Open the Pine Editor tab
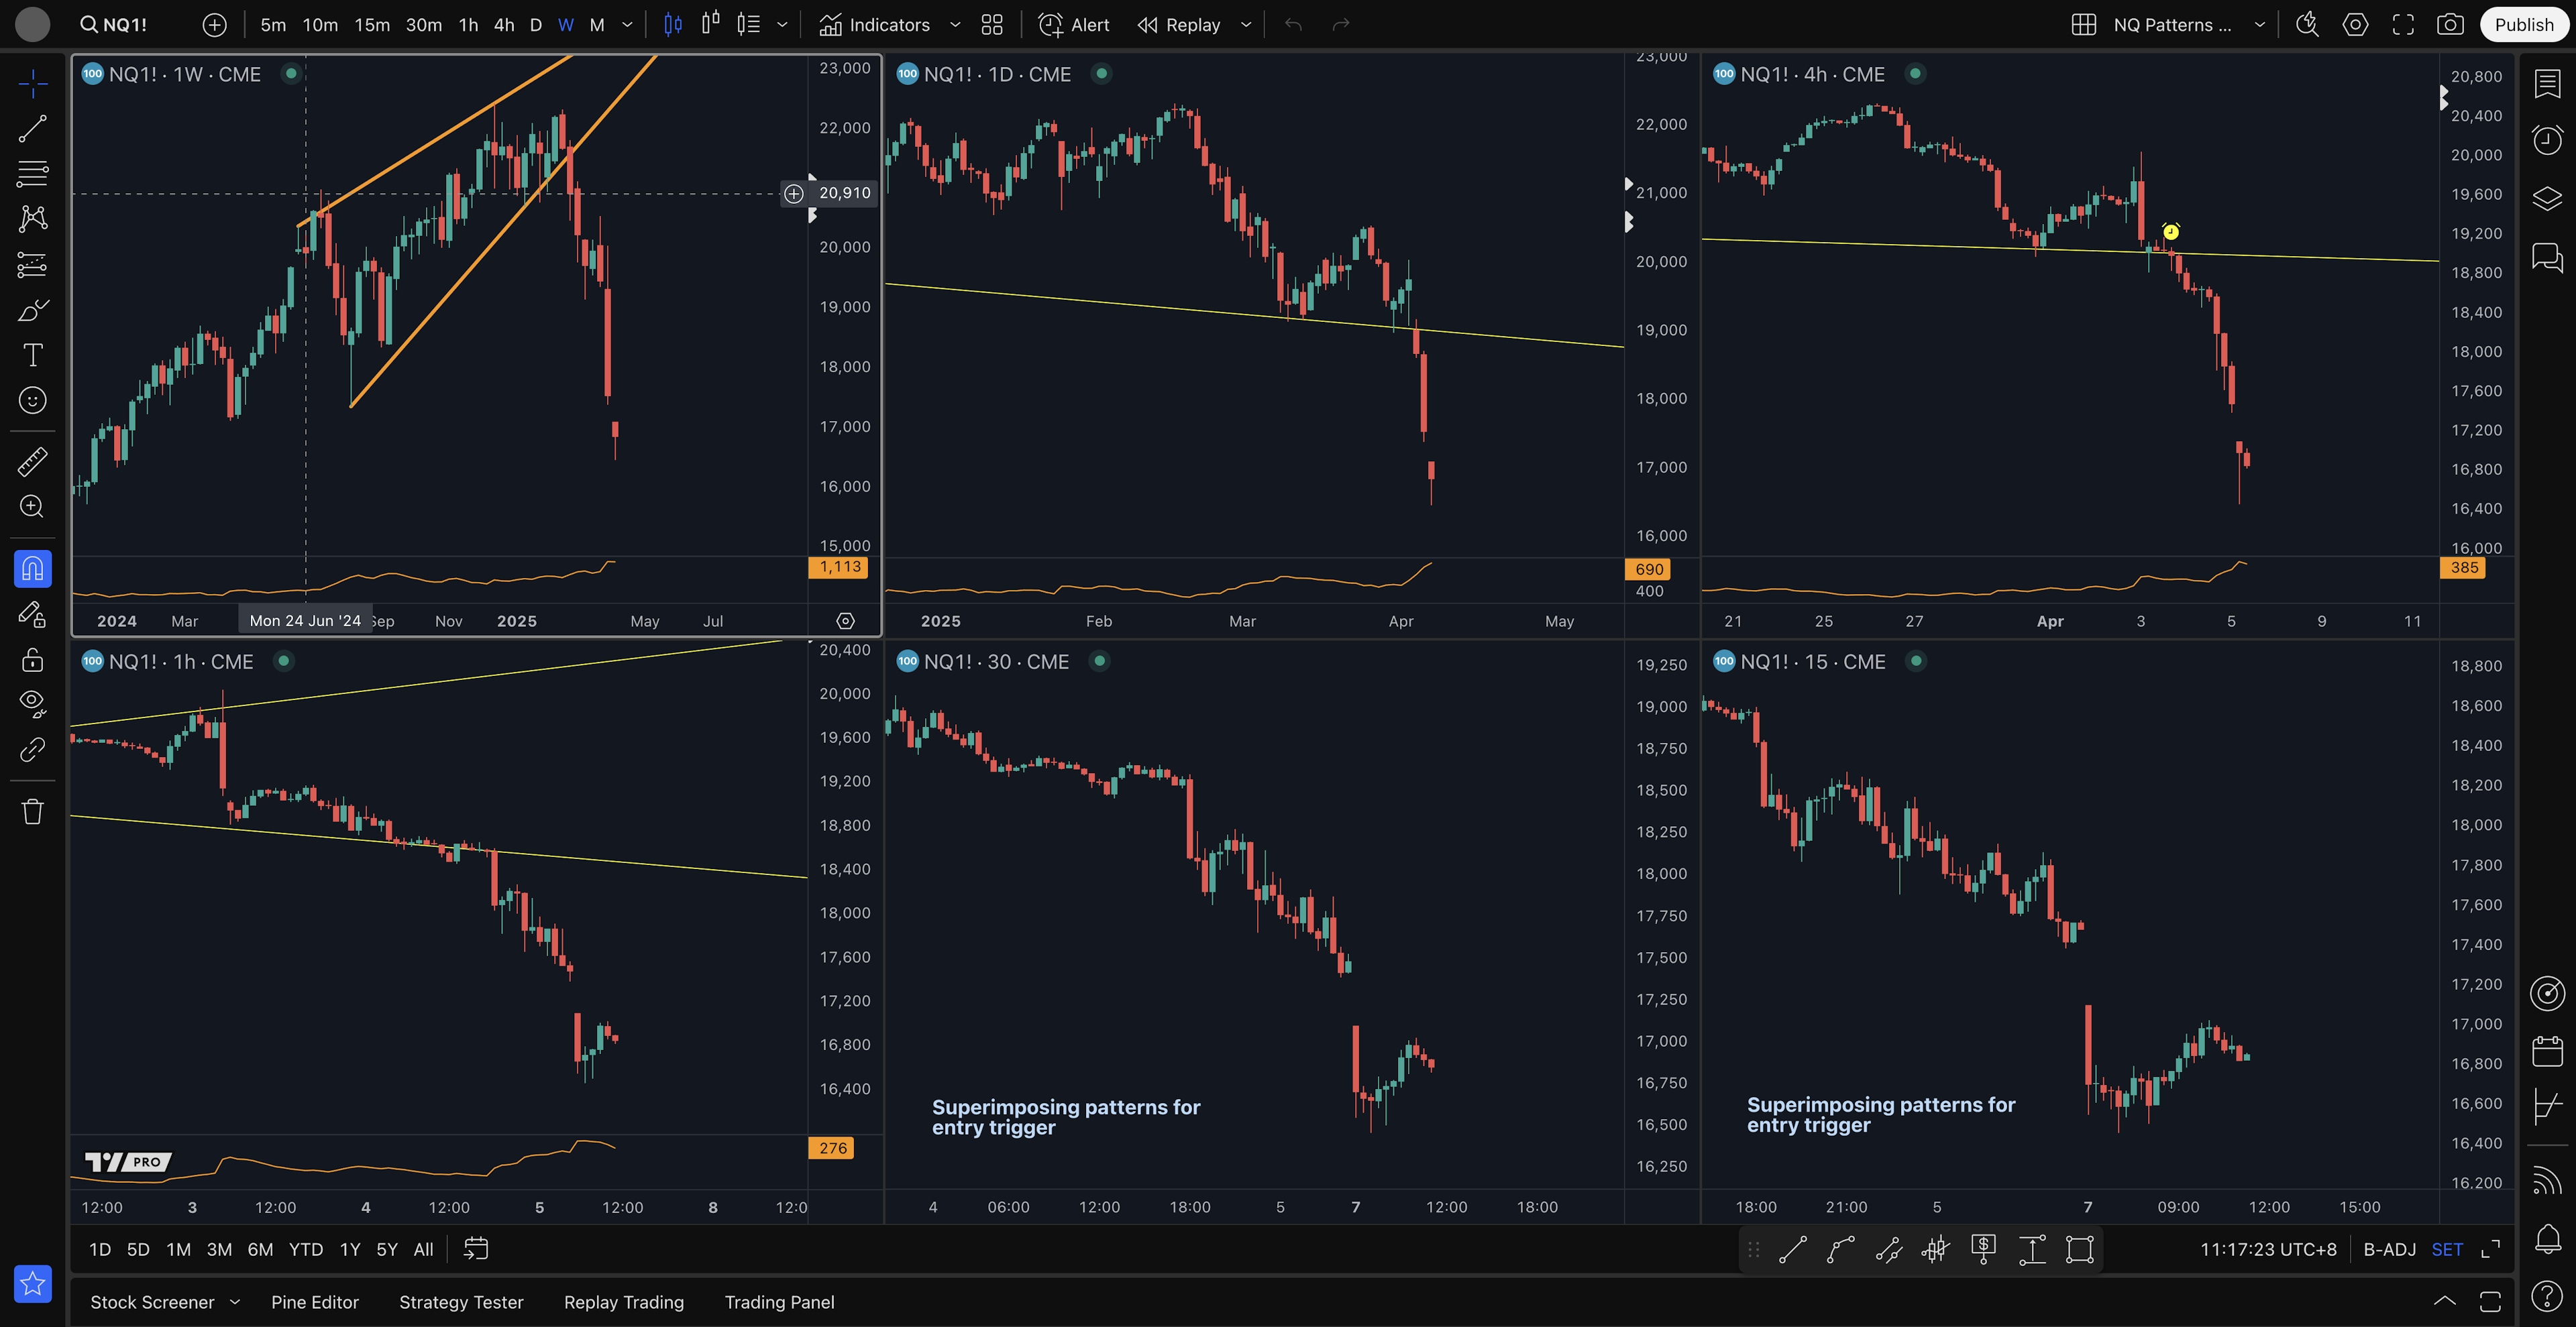The image size is (2576, 1327). (x=314, y=1302)
